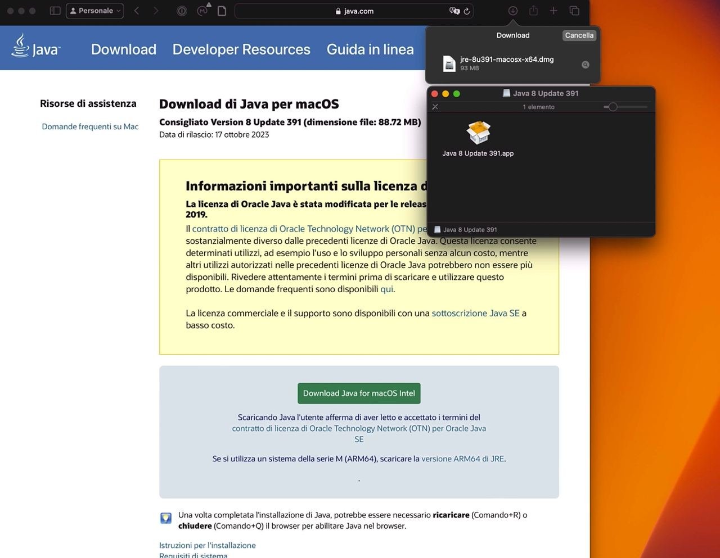The height and width of the screenshot is (558, 720).
Task: Click the lightbulb tip icon
Action: coord(166,518)
